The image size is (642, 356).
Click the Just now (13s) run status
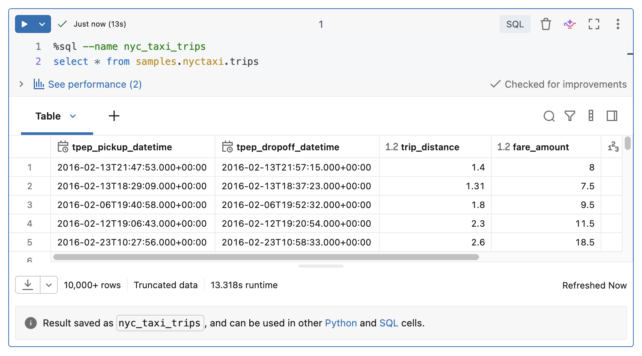pyautogui.click(x=100, y=24)
